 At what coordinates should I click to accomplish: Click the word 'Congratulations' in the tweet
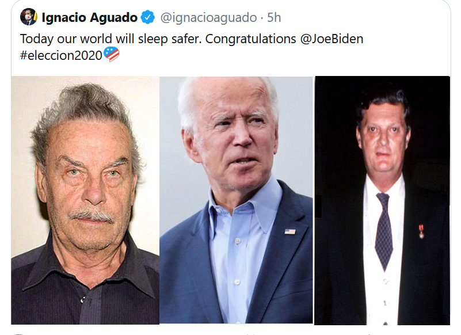tap(250, 39)
